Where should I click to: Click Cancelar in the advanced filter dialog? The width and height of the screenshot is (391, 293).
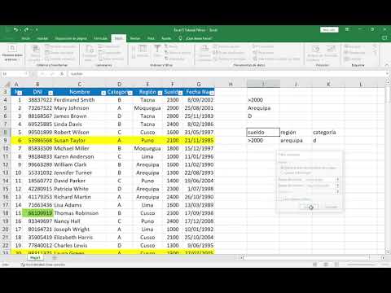pos(331,207)
